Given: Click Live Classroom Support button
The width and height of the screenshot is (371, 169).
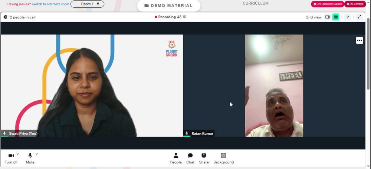Looking at the screenshot, I should click(328, 4).
